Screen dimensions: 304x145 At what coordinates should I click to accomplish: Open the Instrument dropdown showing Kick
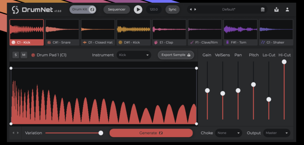pyautogui.click(x=134, y=55)
